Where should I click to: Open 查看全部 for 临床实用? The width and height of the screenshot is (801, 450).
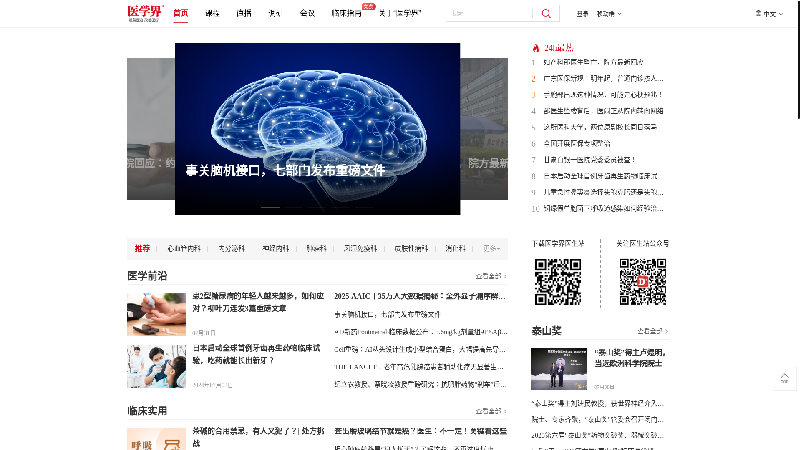491,411
